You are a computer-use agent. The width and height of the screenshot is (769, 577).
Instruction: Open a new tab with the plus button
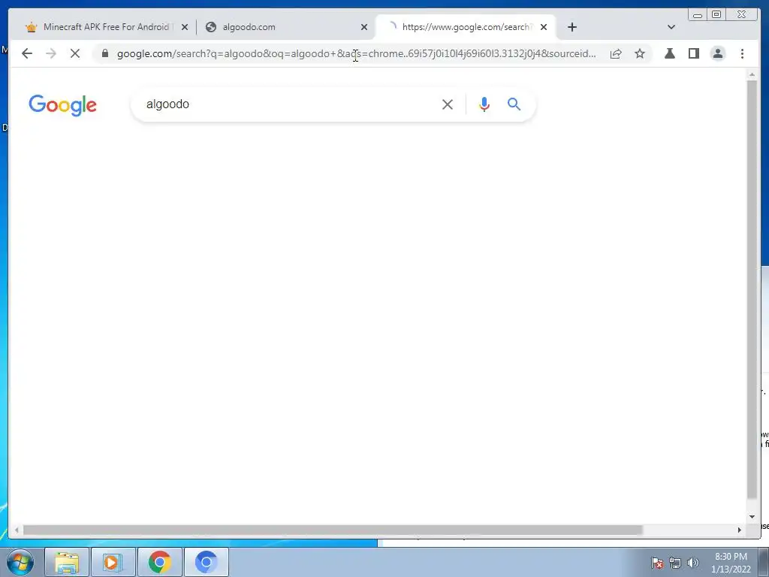click(x=571, y=27)
